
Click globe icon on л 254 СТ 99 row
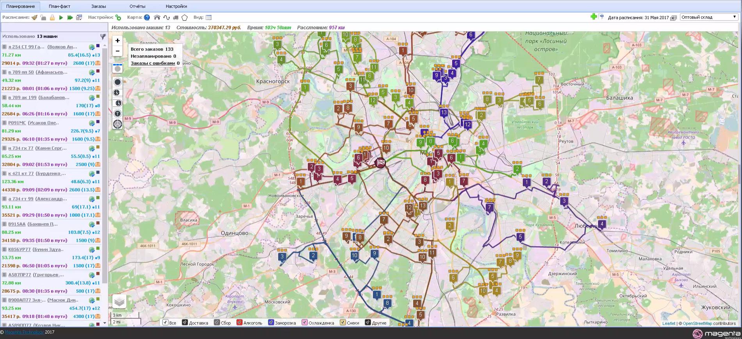(92, 47)
